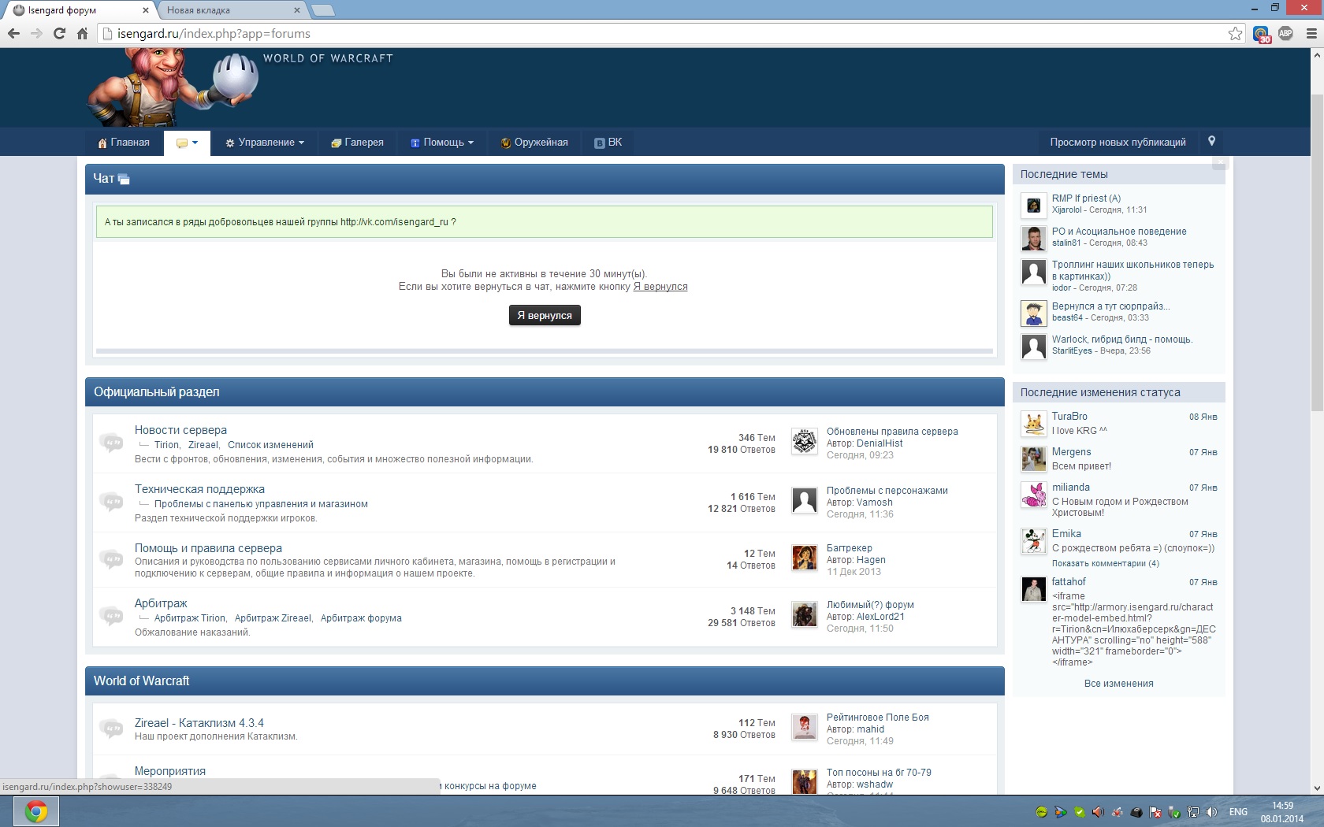The image size is (1324, 827).
Task: Click the Я вернулся button
Action: click(545, 315)
